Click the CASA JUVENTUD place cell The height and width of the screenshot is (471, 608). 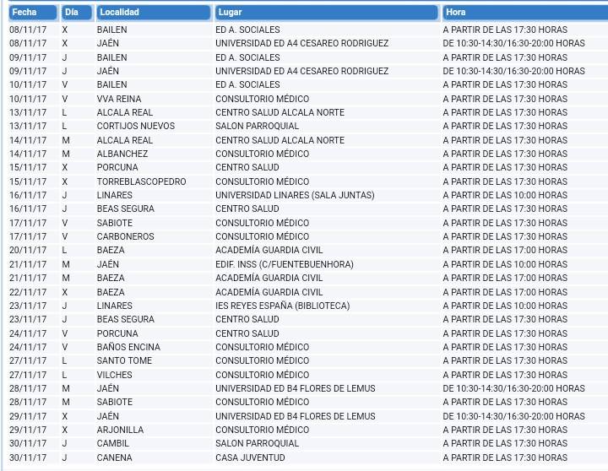[x=250, y=457]
